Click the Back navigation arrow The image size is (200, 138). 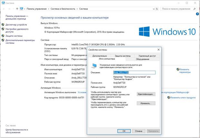(x=4, y=9)
